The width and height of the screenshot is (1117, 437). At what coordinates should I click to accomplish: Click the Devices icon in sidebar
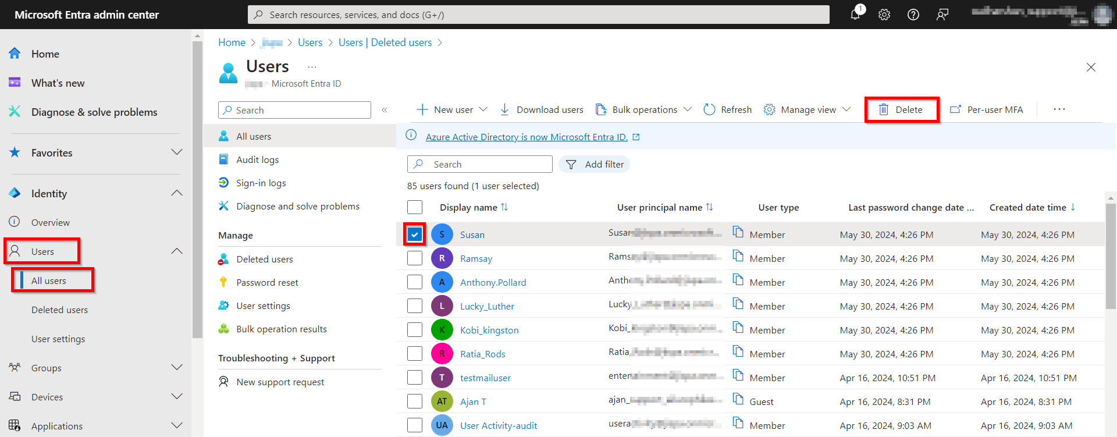(15, 396)
